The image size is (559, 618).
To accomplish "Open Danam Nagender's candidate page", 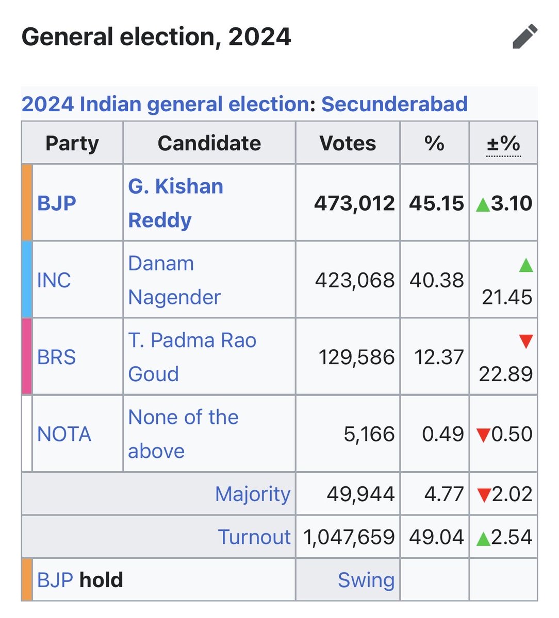I will point(174,280).
